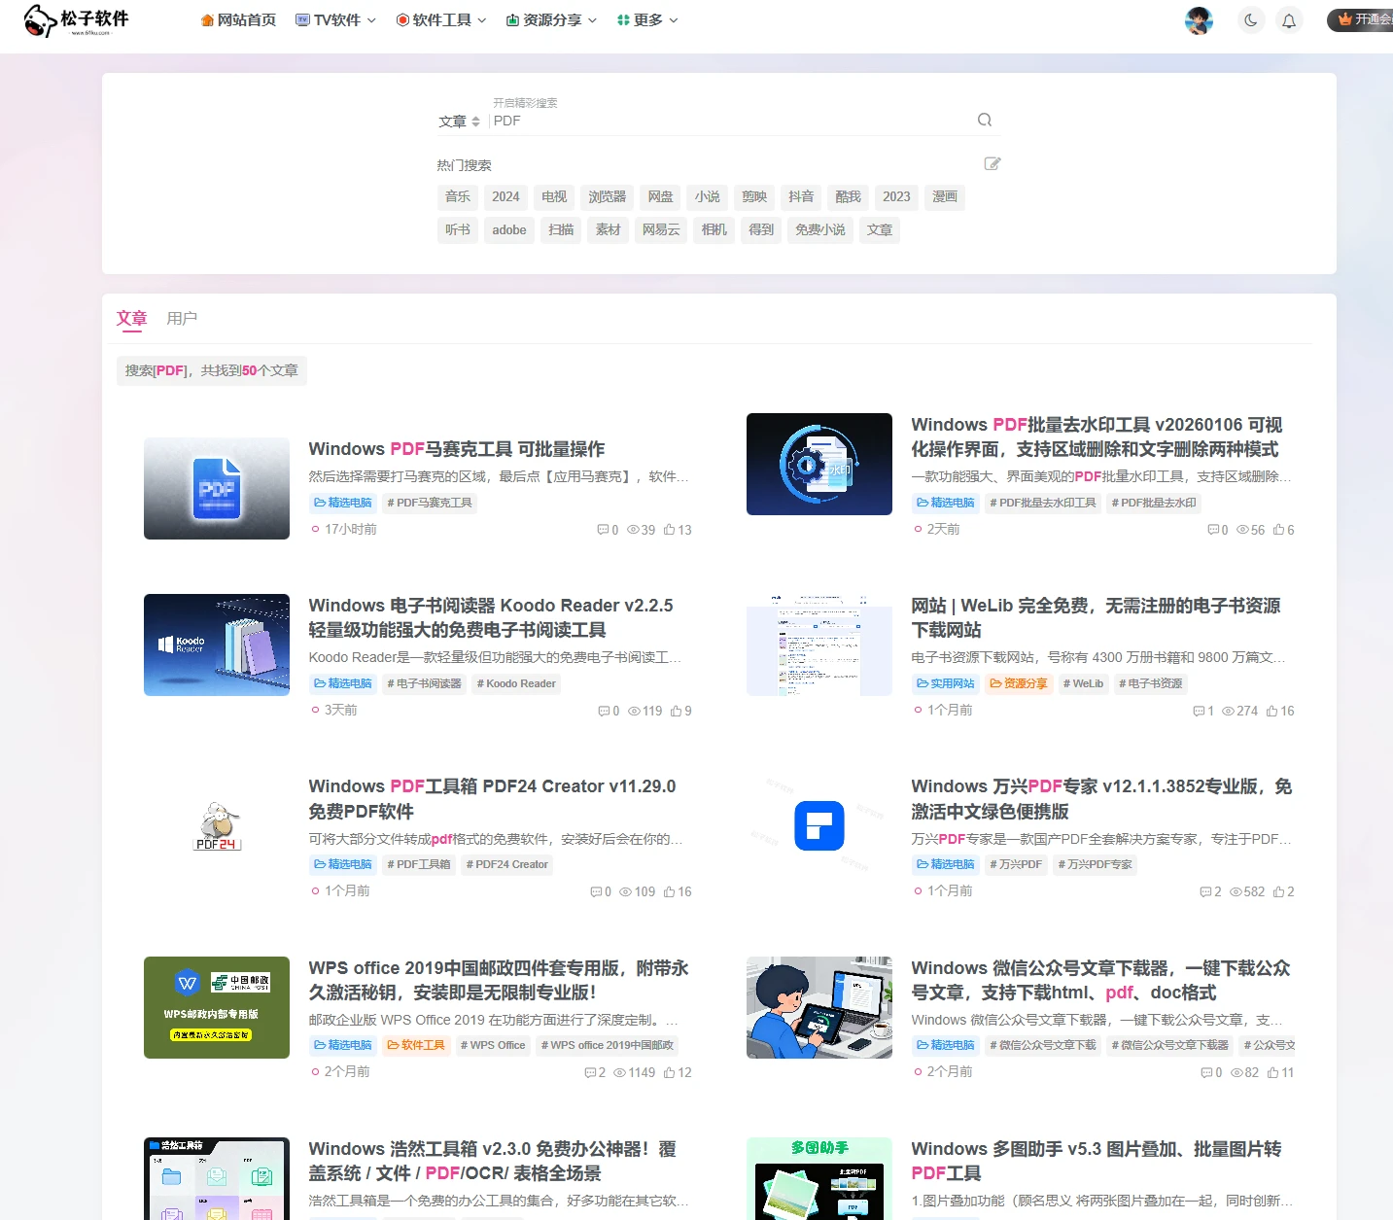Click the # WPS Office tag
This screenshot has width=1393, height=1220.
(493, 1045)
